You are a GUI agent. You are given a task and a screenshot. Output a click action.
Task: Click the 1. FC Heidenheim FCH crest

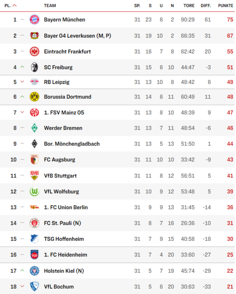coord(34,255)
